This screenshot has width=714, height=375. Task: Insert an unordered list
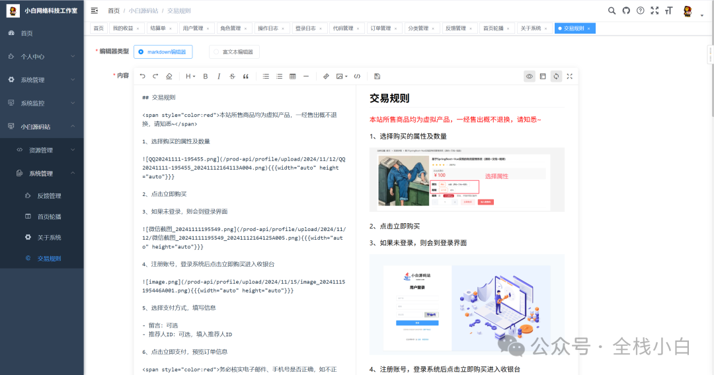point(266,77)
